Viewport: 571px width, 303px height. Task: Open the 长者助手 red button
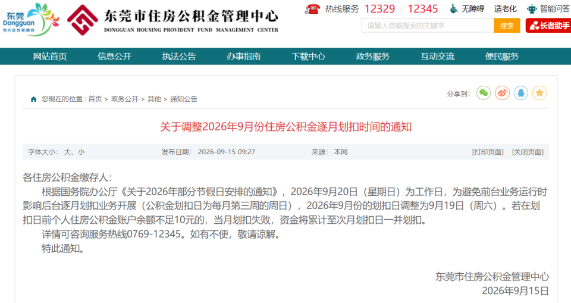point(548,26)
